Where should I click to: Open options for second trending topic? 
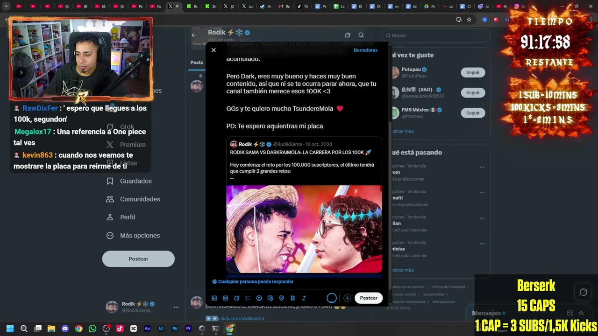tap(482, 193)
